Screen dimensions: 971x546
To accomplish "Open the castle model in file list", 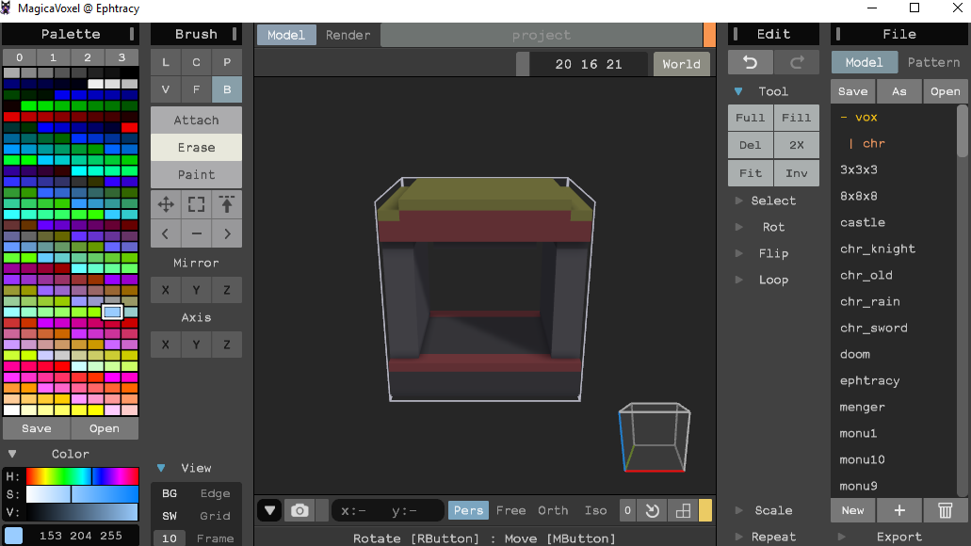I will coord(863,222).
